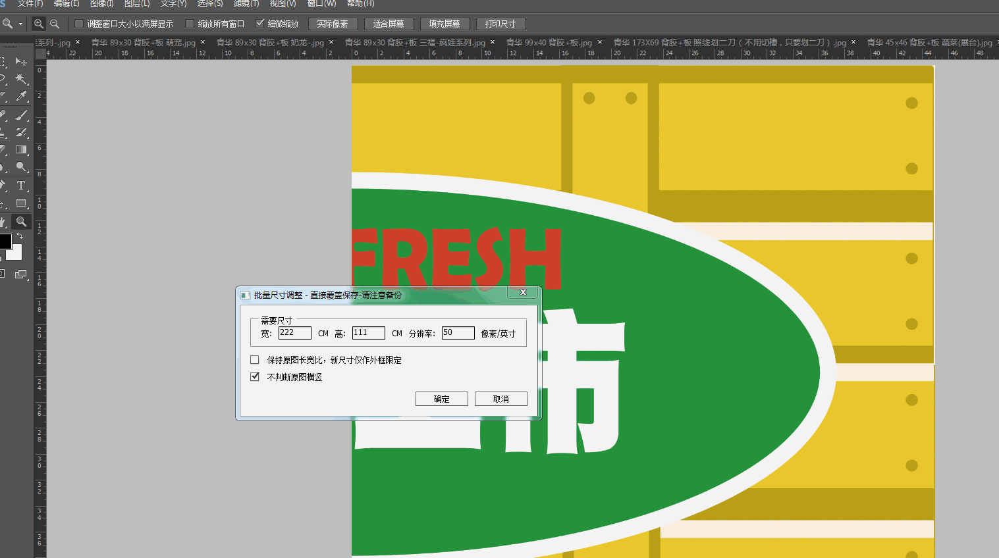Click the 适合屏幕 button
The image size is (999, 558).
pyautogui.click(x=389, y=24)
